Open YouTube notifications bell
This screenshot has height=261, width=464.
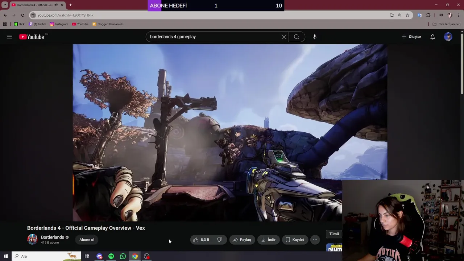[x=432, y=37]
